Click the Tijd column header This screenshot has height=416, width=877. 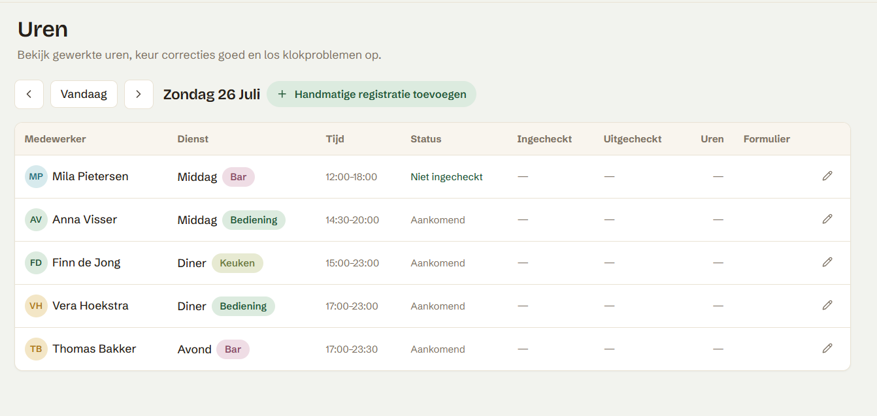click(x=335, y=139)
